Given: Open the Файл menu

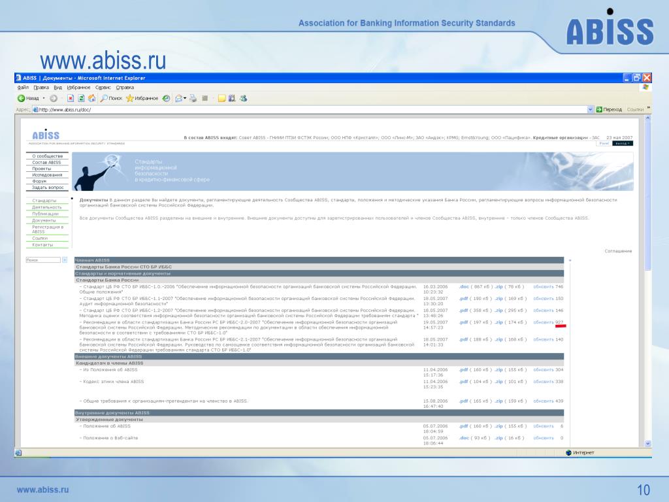Looking at the screenshot, I should 23,88.
